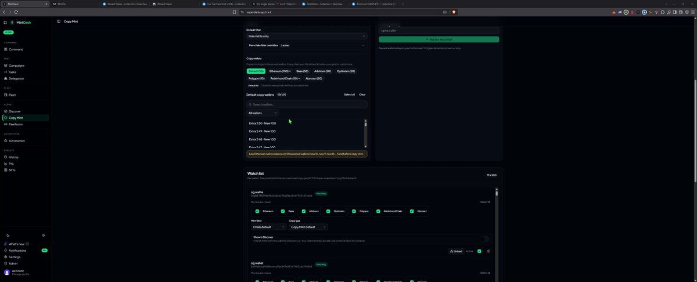Image resolution: width=697 pixels, height=282 pixels.
Task: Open browser hamburger menu
Action: 693,12
